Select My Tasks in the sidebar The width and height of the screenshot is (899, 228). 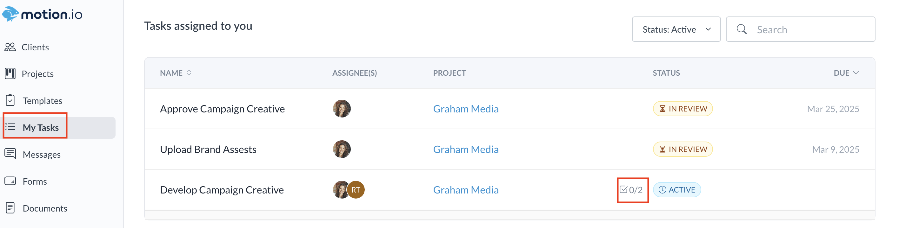click(41, 127)
